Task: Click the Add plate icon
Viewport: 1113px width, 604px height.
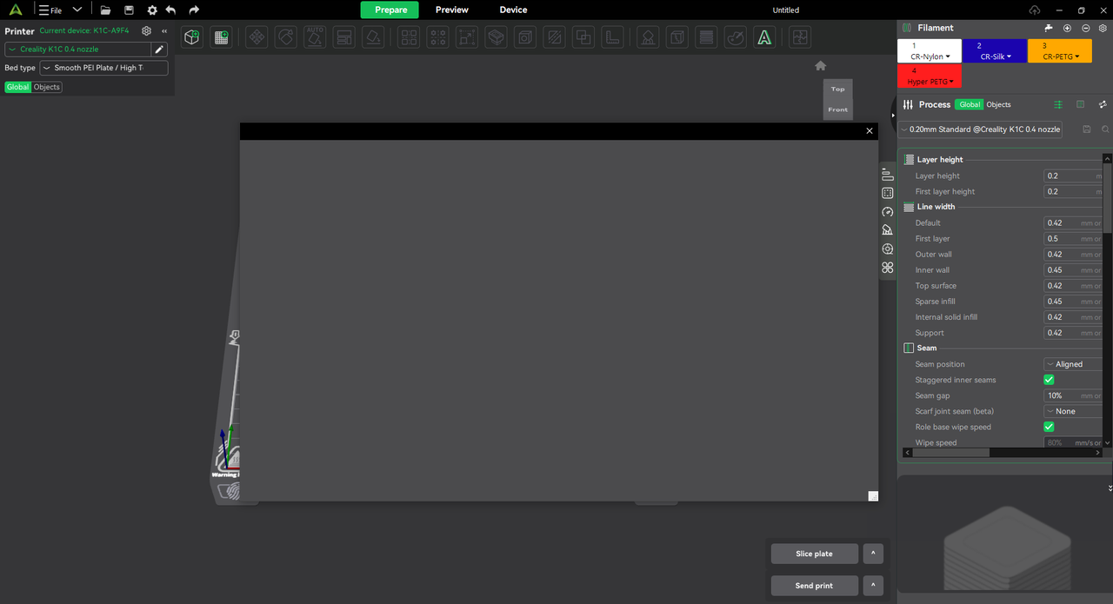Action: point(222,37)
